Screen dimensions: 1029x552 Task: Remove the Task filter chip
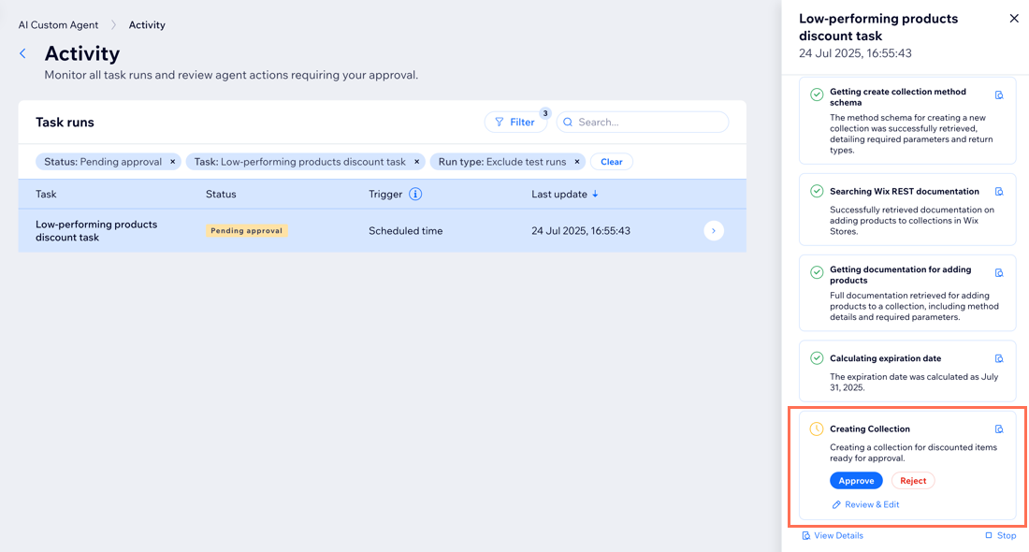[416, 162]
